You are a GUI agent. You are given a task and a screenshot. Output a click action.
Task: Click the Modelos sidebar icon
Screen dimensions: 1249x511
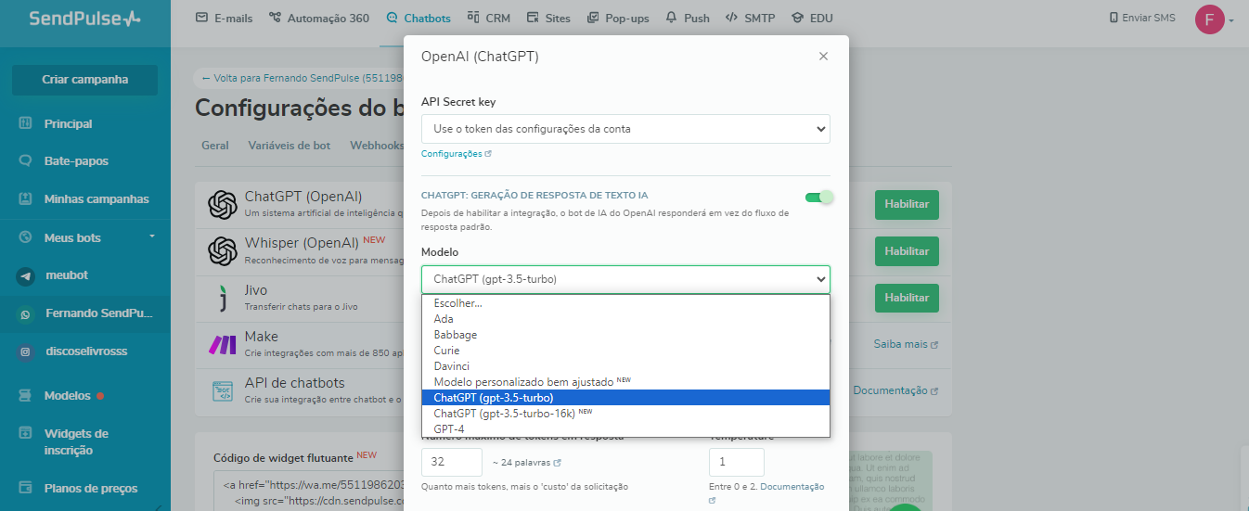click(26, 395)
